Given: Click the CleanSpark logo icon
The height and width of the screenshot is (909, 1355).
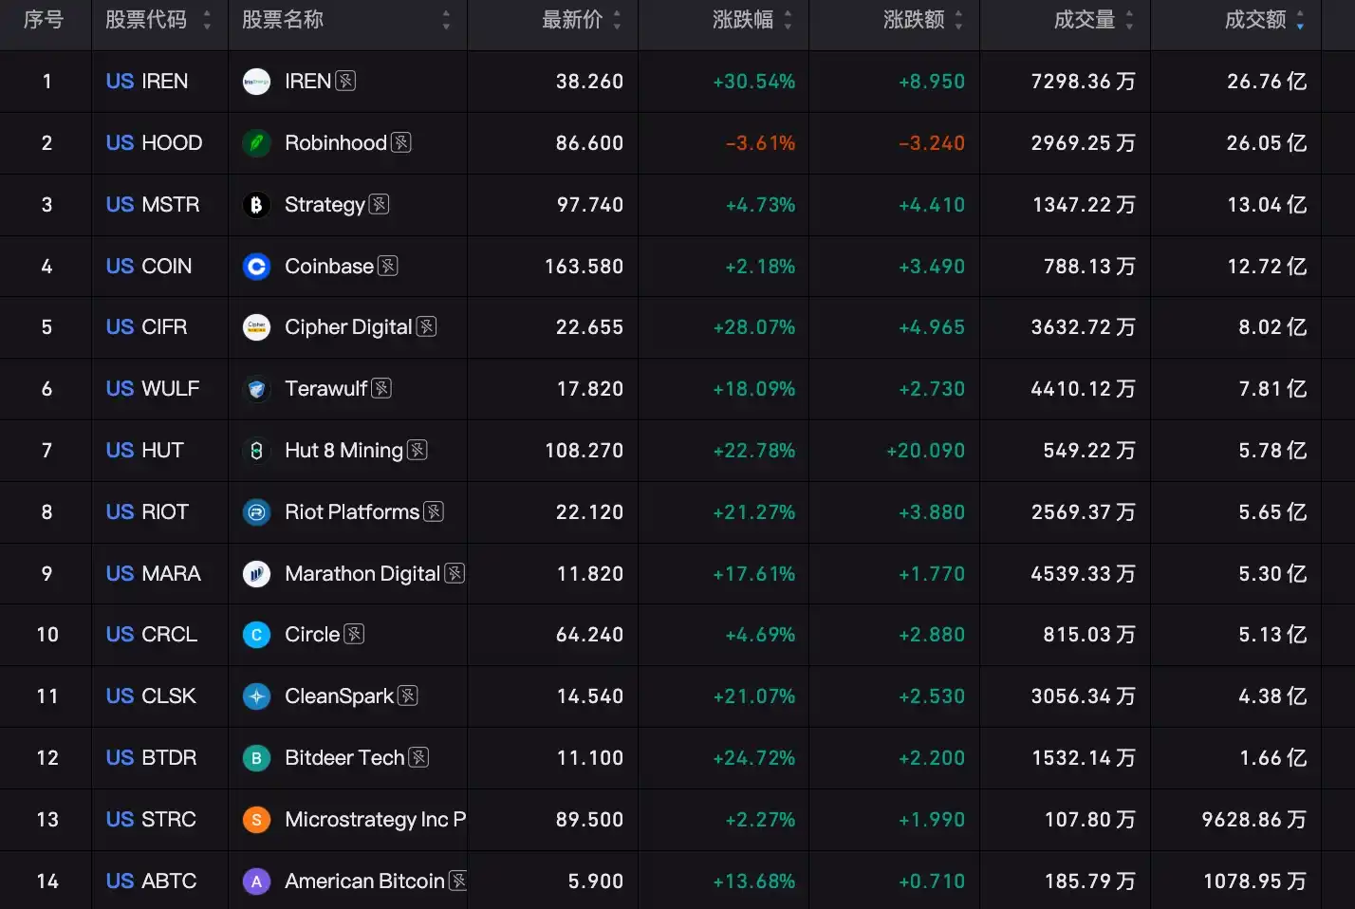Looking at the screenshot, I should point(256,696).
